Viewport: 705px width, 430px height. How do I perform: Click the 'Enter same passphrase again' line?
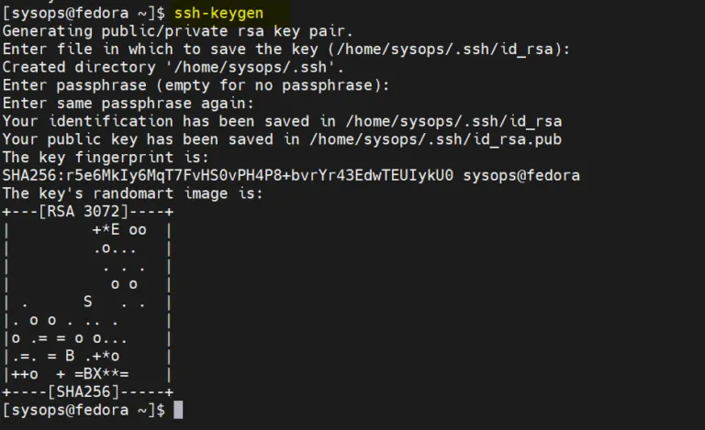tap(129, 104)
